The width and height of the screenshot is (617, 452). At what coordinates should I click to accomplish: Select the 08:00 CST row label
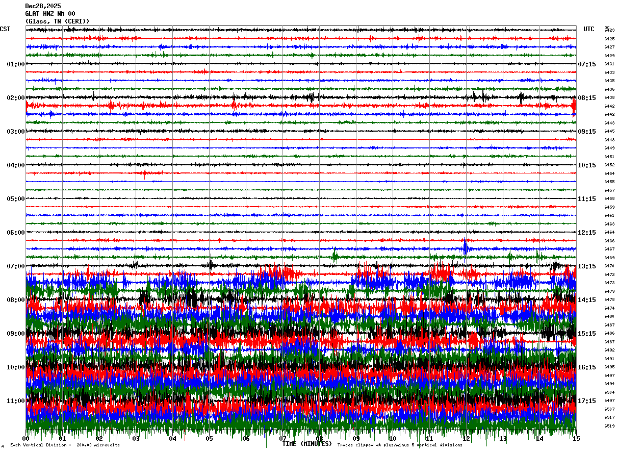click(x=16, y=300)
